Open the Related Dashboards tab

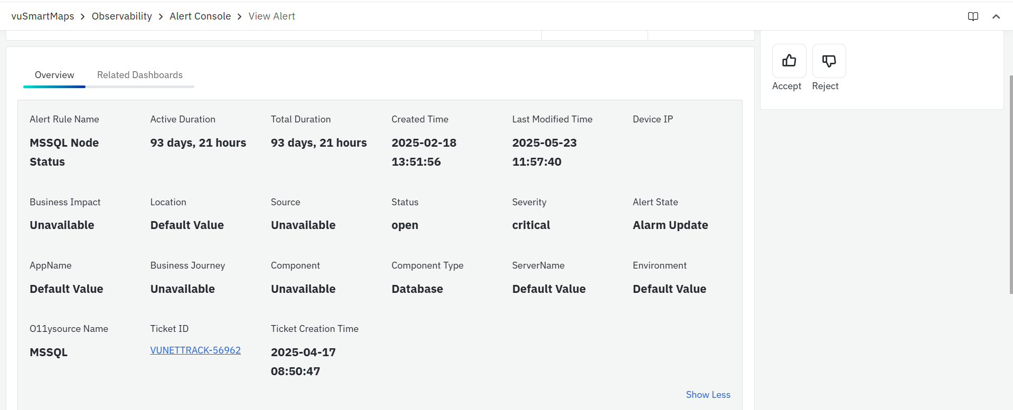(x=139, y=75)
